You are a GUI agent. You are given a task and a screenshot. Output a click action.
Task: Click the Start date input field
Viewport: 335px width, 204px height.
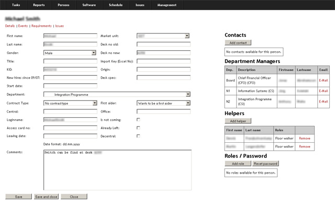coord(70,86)
